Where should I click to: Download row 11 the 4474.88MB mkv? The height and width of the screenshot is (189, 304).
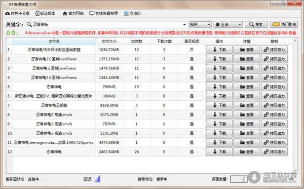point(219,142)
